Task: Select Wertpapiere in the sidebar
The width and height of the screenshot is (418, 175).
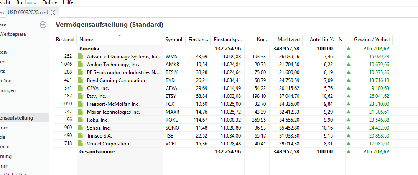Action: pyautogui.click(x=13, y=34)
